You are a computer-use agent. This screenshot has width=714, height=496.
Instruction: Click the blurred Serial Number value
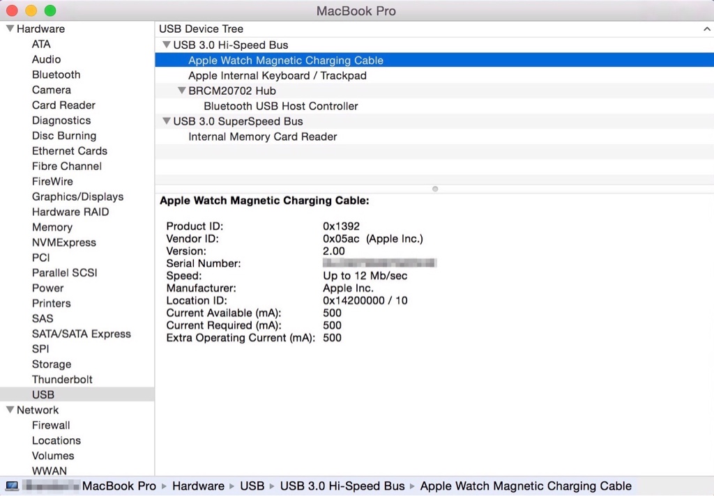point(379,263)
